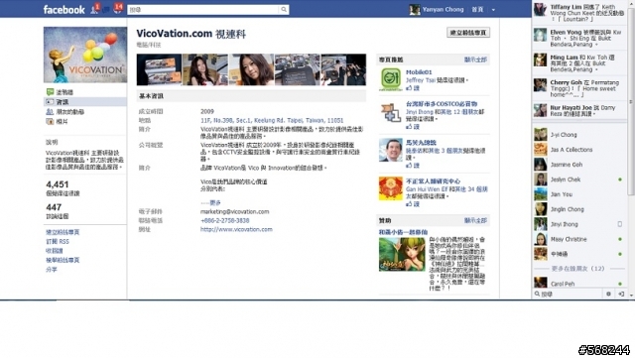Focus the top search field
This screenshot has width=635, height=358.
pyautogui.click(x=203, y=9)
